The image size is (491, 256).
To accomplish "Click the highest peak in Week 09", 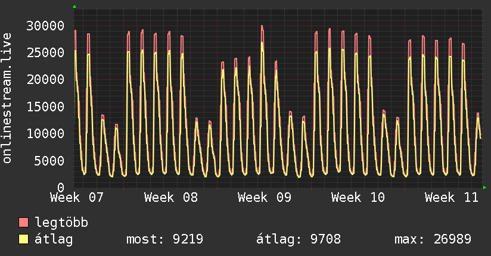I will pos(262,26).
